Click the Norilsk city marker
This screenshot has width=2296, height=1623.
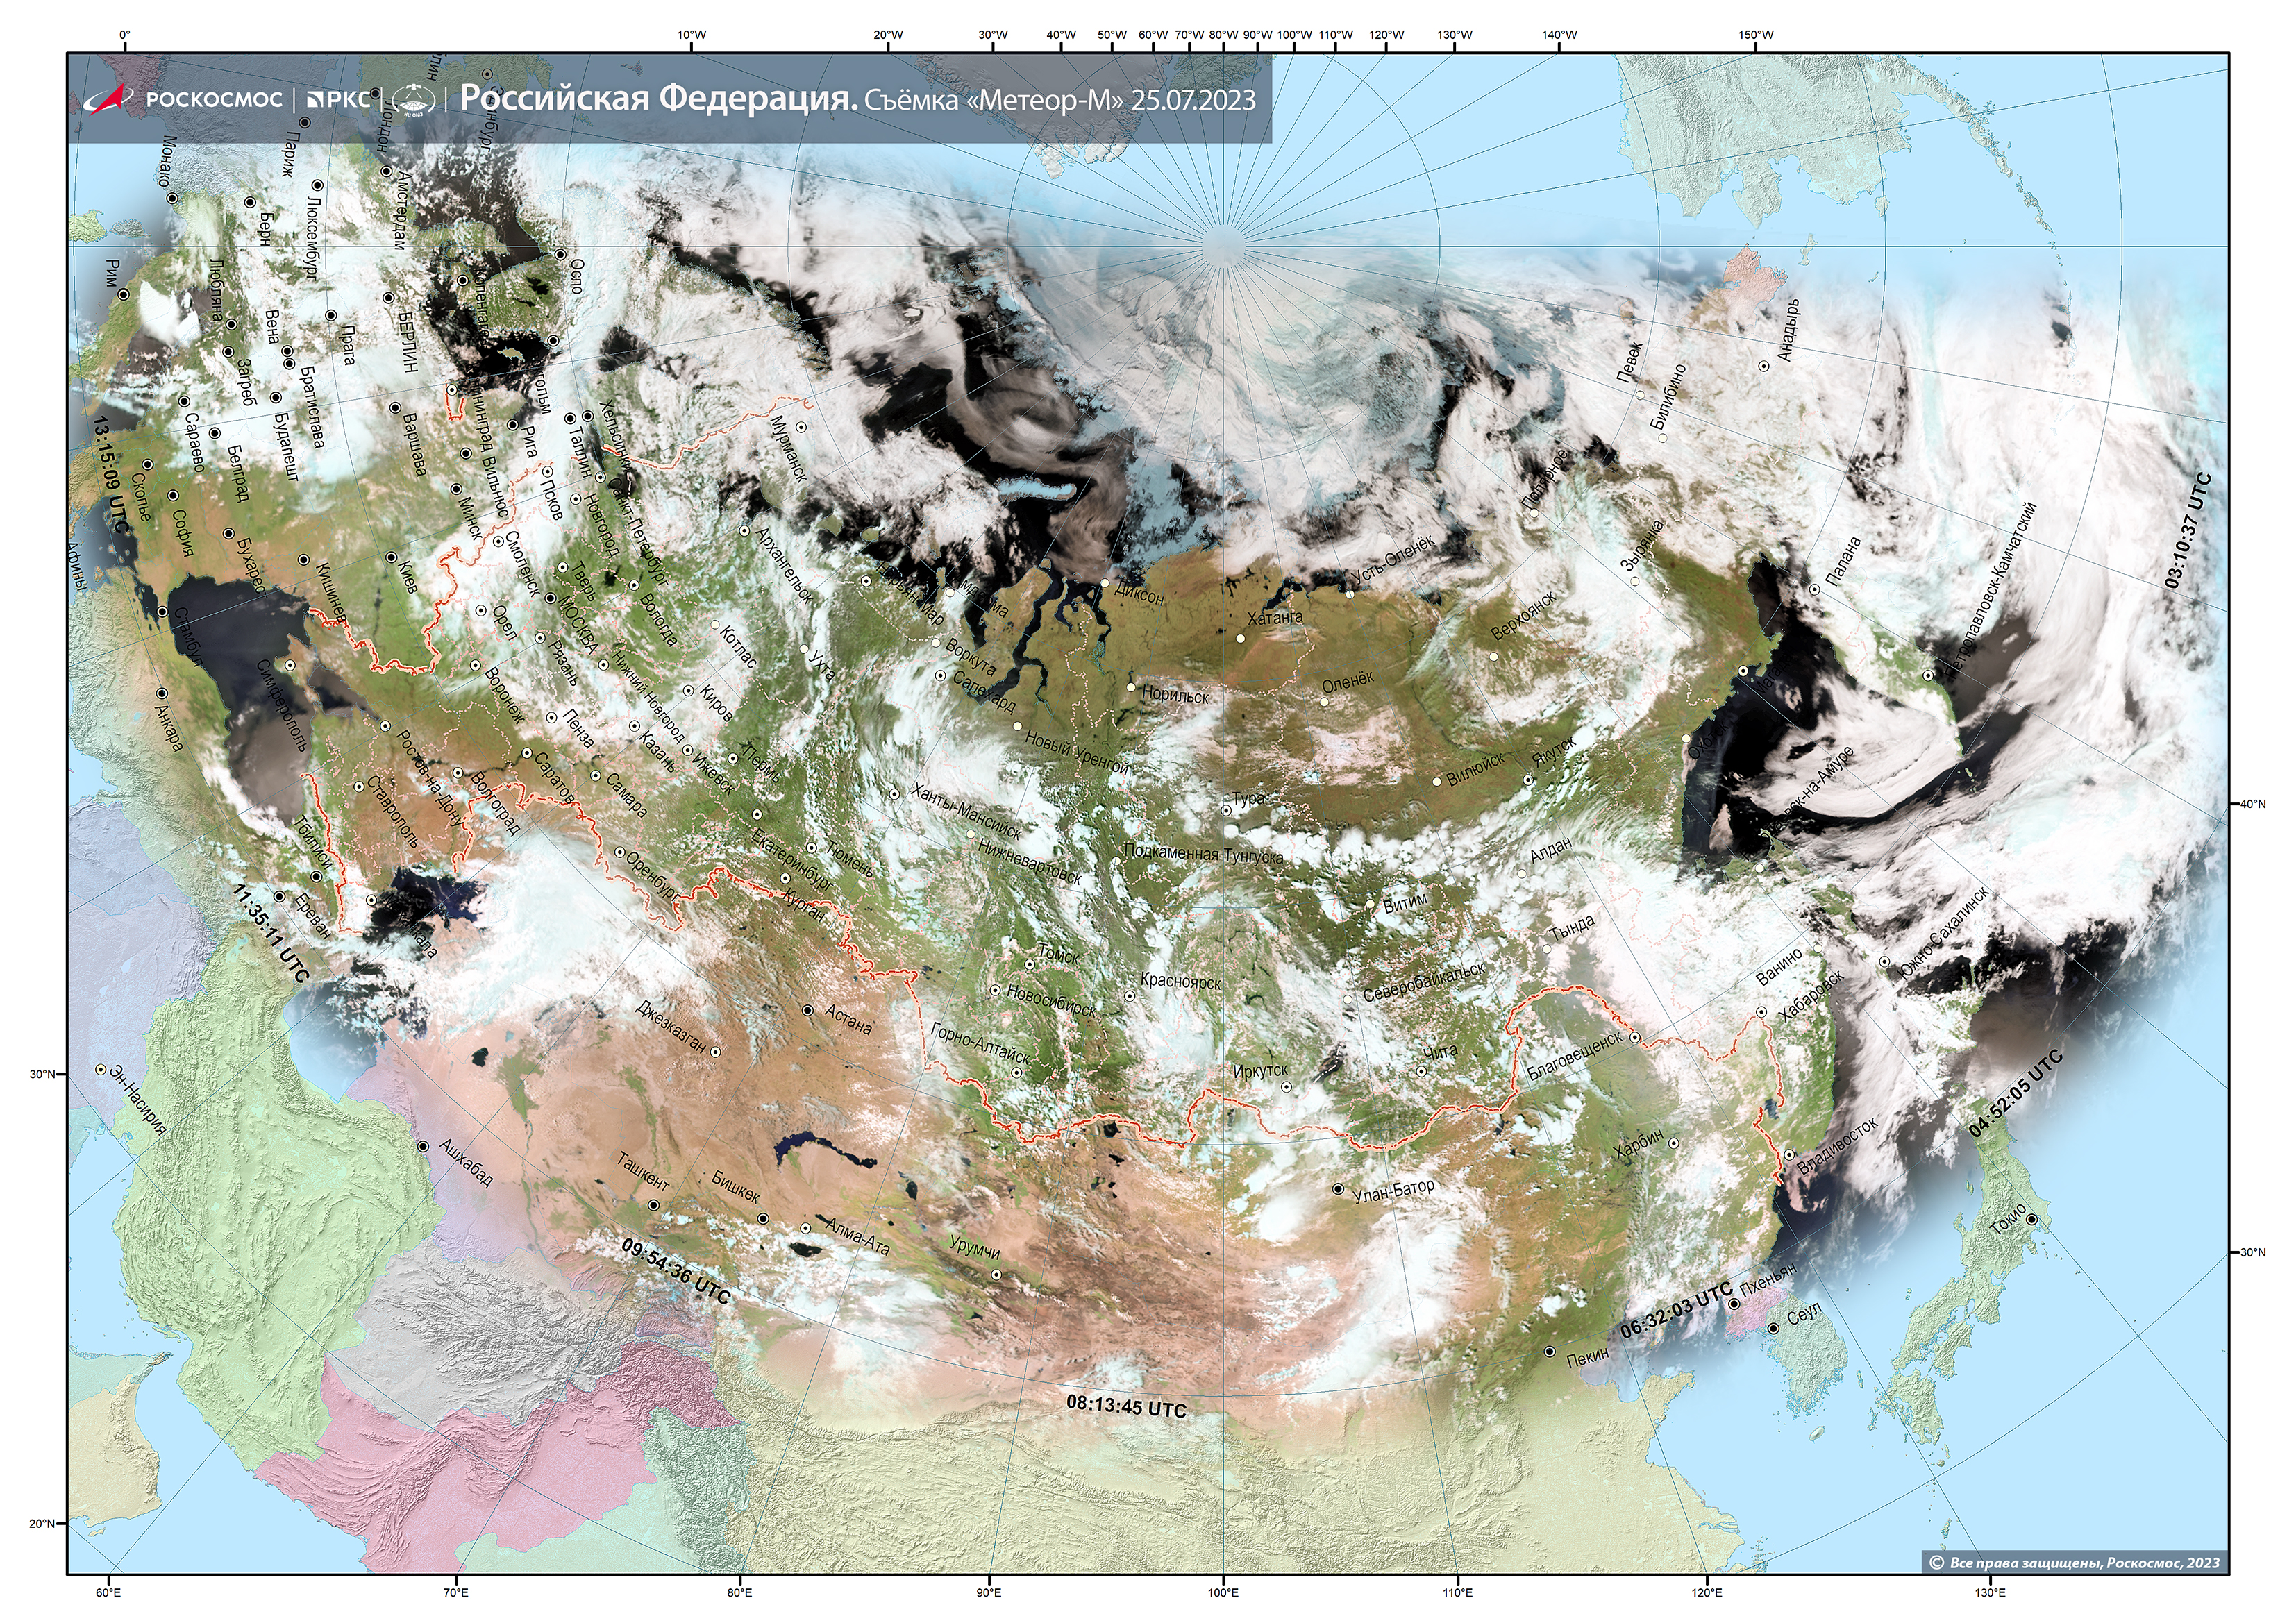[1131, 687]
